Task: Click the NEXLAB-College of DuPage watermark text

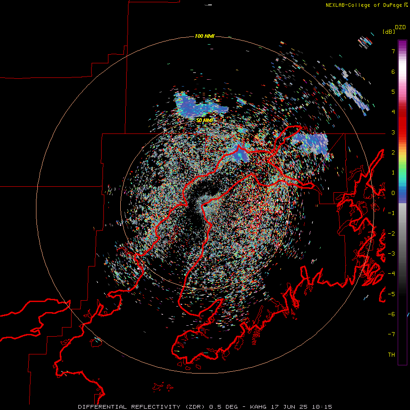Action: (x=366, y=5)
